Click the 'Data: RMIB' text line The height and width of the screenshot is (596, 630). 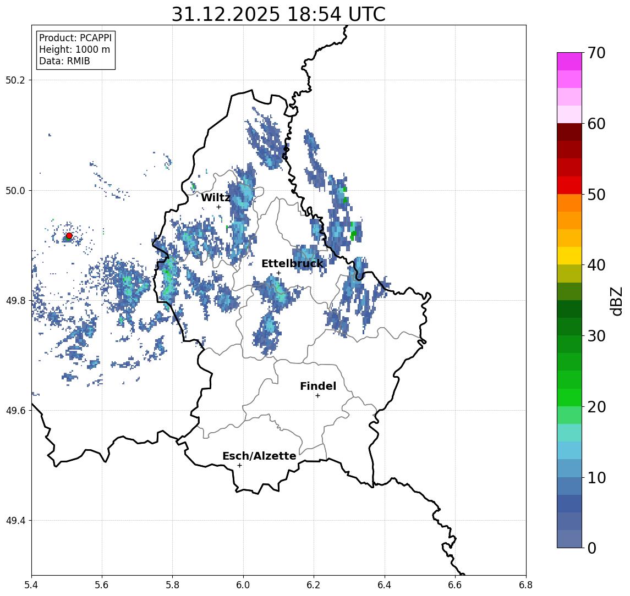click(64, 61)
